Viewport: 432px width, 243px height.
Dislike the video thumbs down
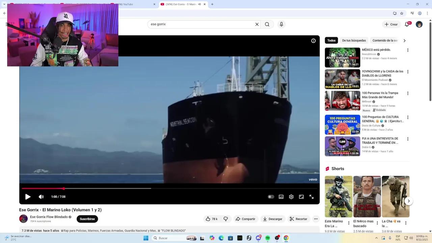click(x=226, y=219)
